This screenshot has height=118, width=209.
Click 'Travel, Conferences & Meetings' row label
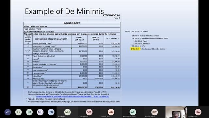pos(43,56)
